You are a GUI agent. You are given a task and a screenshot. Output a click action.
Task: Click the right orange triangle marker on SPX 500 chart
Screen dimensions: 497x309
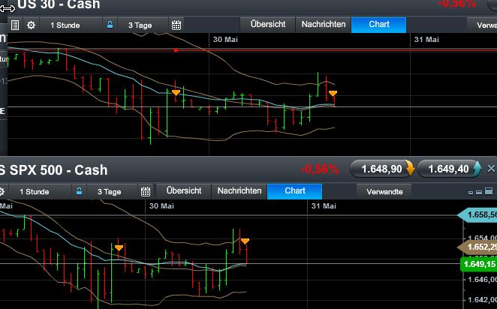click(245, 241)
